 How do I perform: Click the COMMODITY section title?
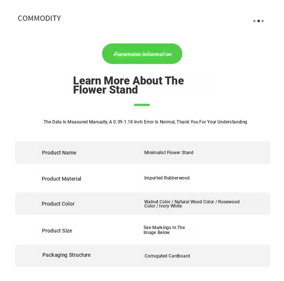coord(39,18)
